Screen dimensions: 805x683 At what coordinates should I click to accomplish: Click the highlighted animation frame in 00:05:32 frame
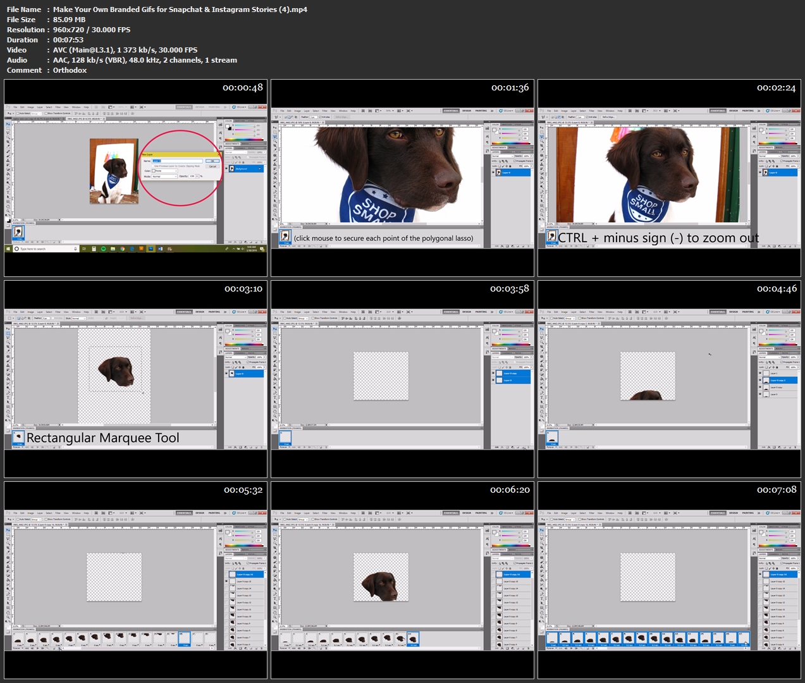click(x=184, y=639)
